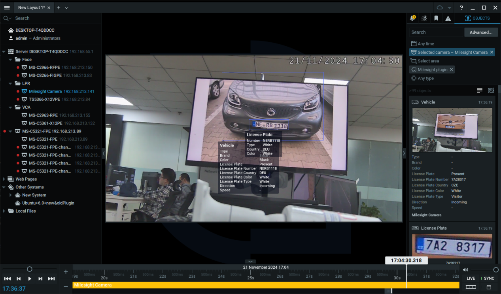Click the cloud connection icon
The width and height of the screenshot is (501, 294).
tap(440, 8)
